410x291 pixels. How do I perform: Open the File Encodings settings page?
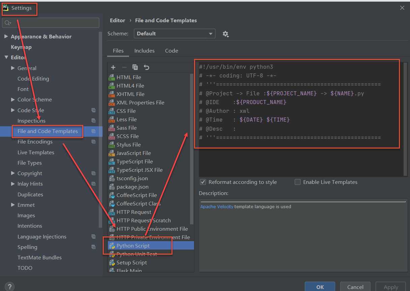tap(35, 142)
